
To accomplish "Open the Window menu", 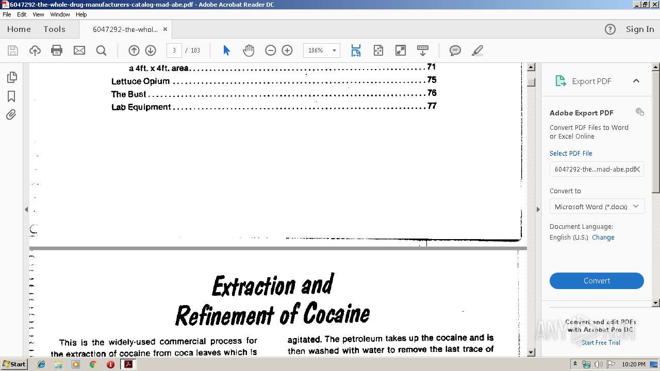I will click(x=60, y=14).
